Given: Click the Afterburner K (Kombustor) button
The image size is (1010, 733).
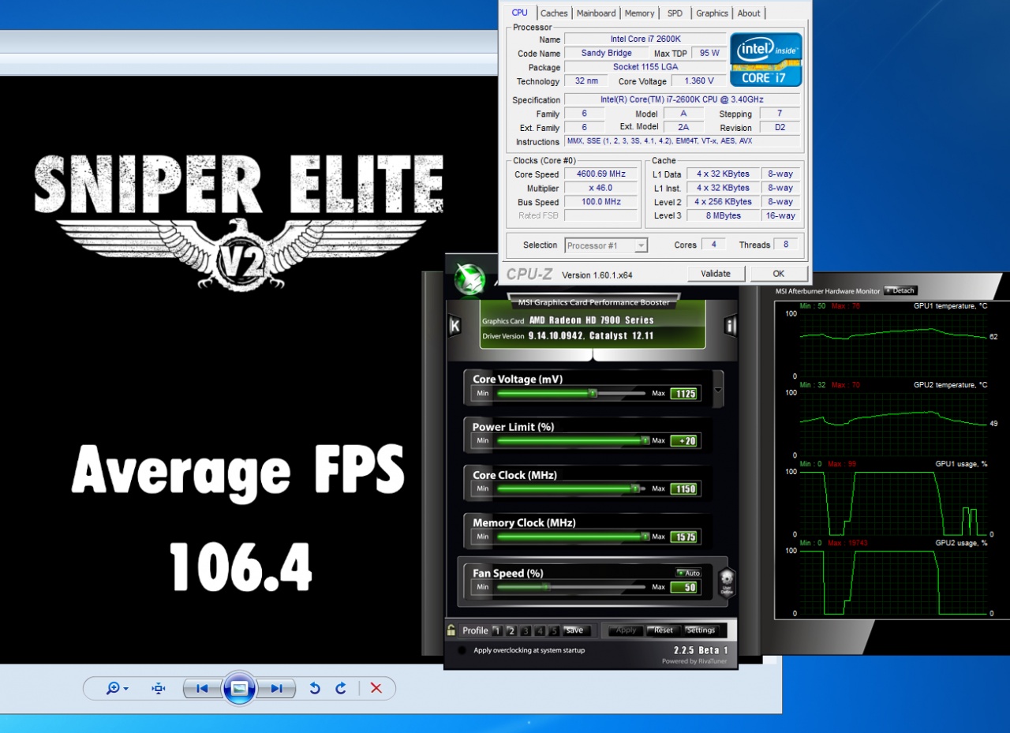Looking at the screenshot, I should click(x=454, y=326).
